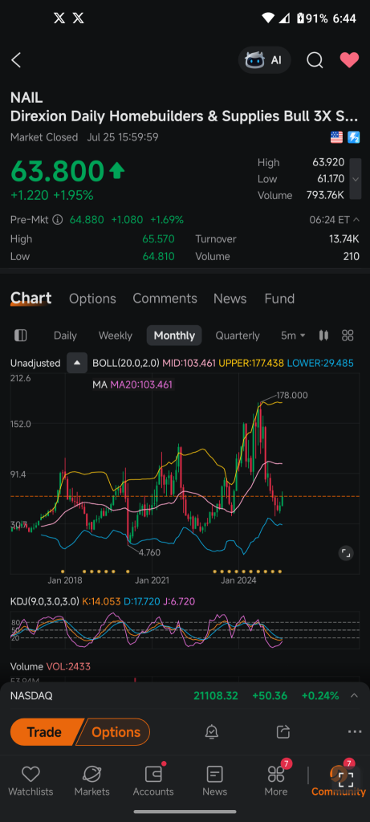The image size is (370, 822).
Task: Select the Quarterly timeframe
Action: coord(238,336)
